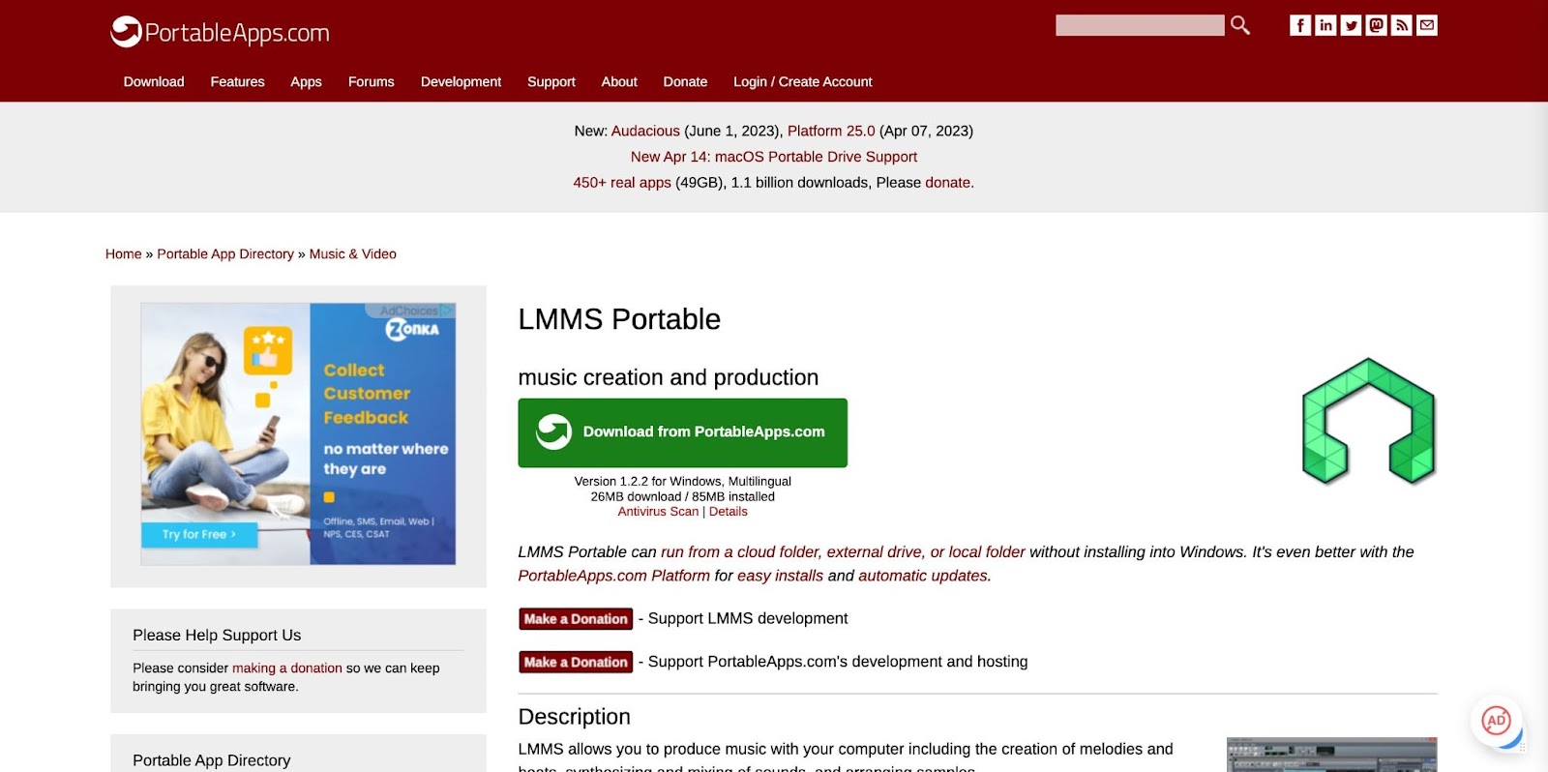This screenshot has width=1548, height=772.
Task: Click the Version 1.2.2 for Windows text
Action: [683, 481]
